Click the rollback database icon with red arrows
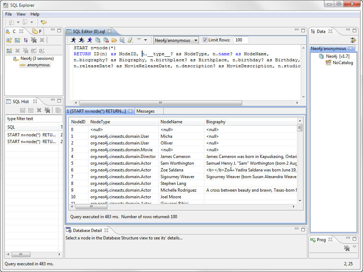363x272 pixels. pos(106,40)
